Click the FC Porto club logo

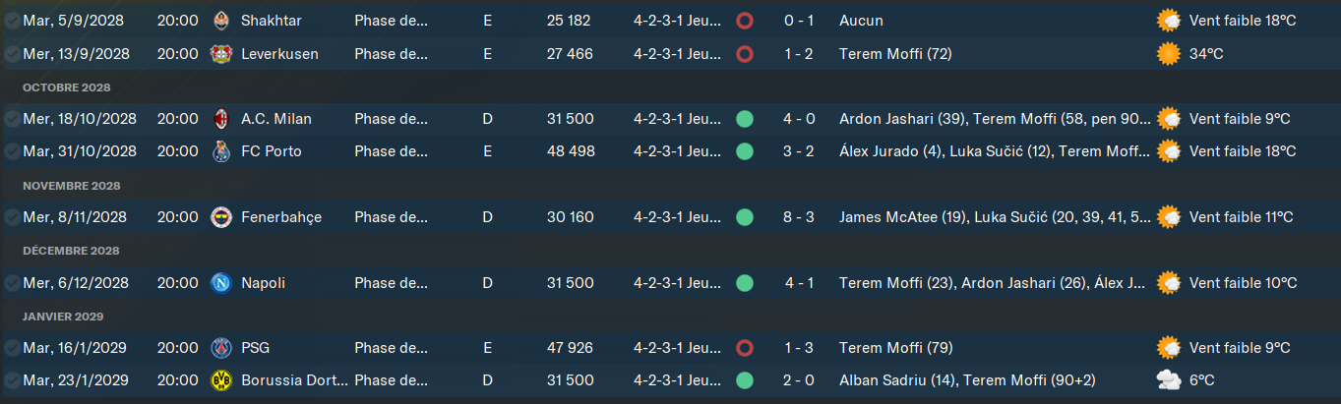(220, 151)
